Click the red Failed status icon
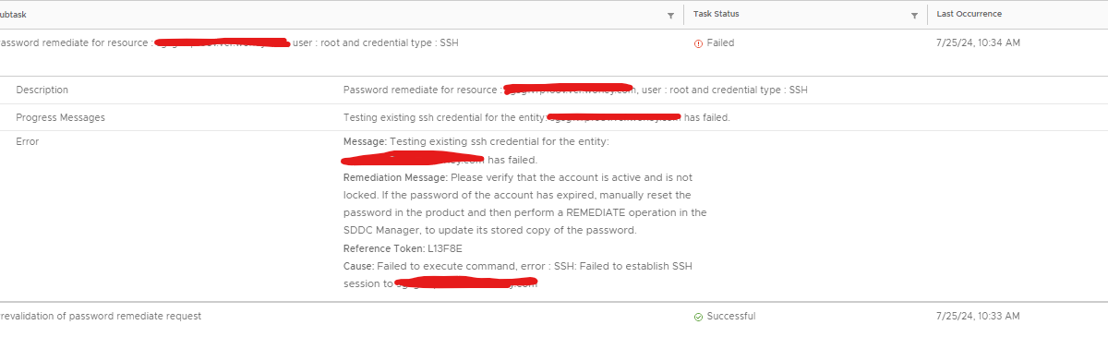The height and width of the screenshot is (361, 1108). (698, 43)
